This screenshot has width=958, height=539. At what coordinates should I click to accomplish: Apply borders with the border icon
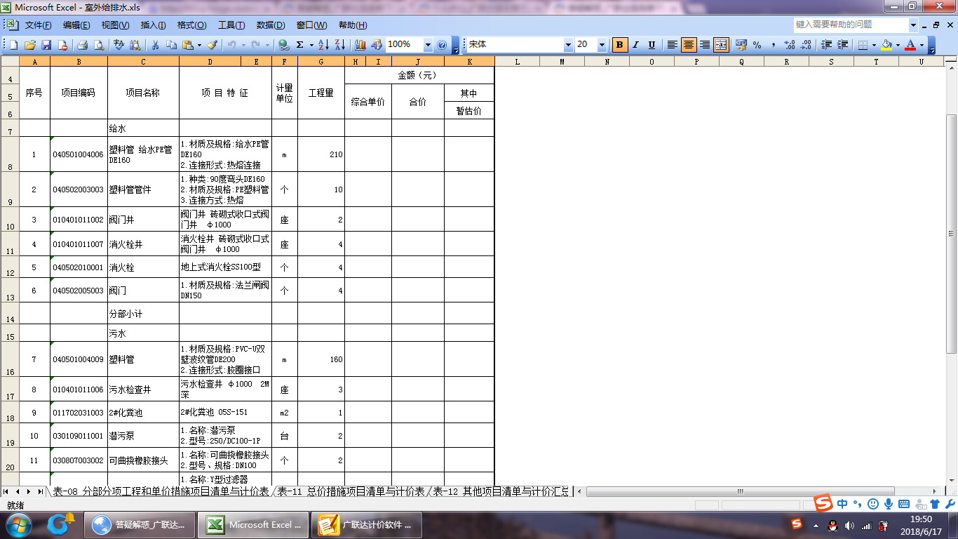(x=863, y=44)
